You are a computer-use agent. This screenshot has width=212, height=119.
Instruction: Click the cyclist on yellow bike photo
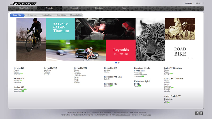tap(31, 39)
